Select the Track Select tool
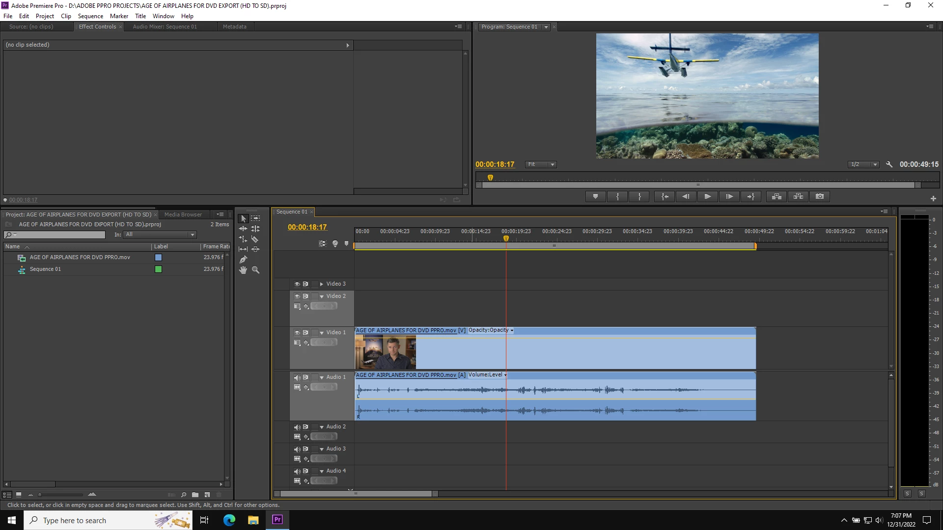 pyautogui.click(x=255, y=218)
